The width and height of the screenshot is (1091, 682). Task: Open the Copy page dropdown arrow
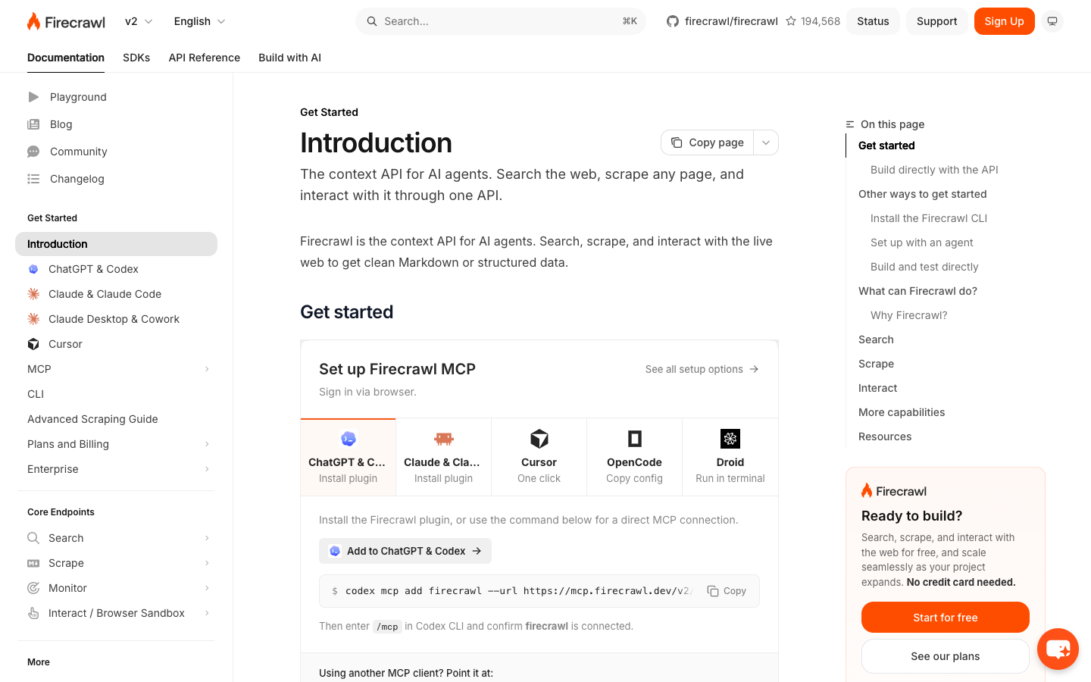[x=766, y=142]
